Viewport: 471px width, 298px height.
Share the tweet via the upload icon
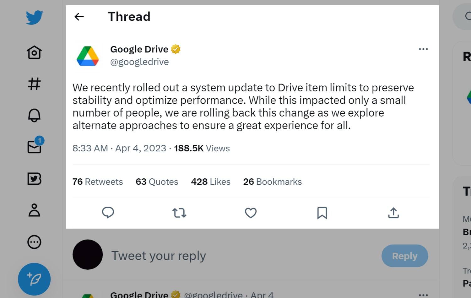point(393,213)
